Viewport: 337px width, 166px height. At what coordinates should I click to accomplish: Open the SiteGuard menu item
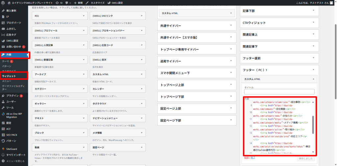(x=12, y=149)
